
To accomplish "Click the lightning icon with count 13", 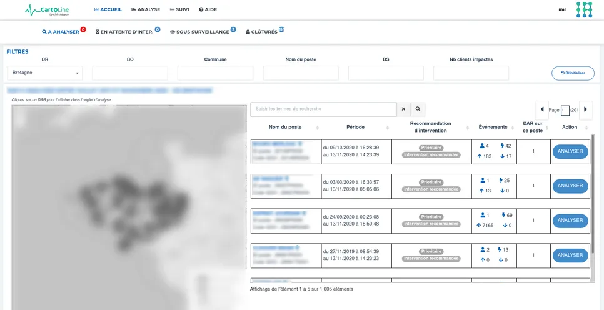I will [x=500, y=250].
